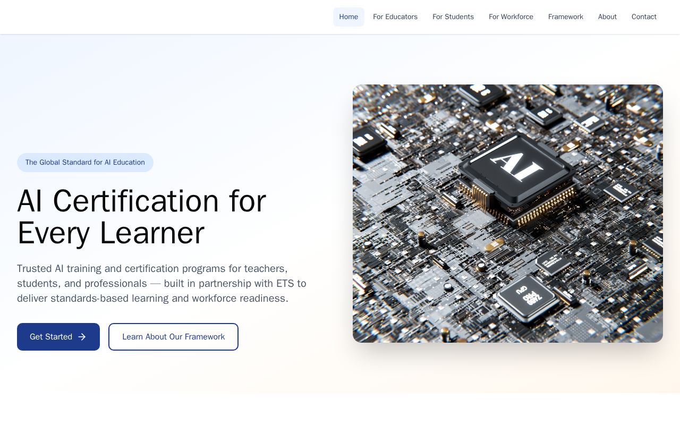Click the AI chip in hero image
The image size is (680, 425).
click(x=516, y=167)
